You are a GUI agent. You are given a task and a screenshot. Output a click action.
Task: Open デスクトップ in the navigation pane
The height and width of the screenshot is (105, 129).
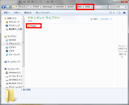pyautogui.click(x=14, y=26)
